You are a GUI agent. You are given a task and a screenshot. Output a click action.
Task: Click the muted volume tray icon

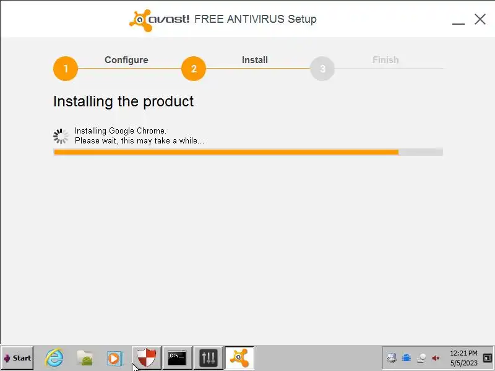pyautogui.click(x=436, y=358)
